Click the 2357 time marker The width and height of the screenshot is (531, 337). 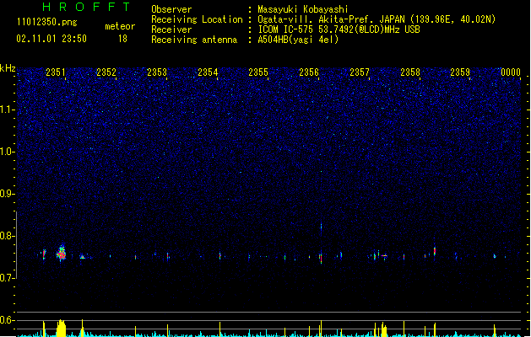point(360,72)
